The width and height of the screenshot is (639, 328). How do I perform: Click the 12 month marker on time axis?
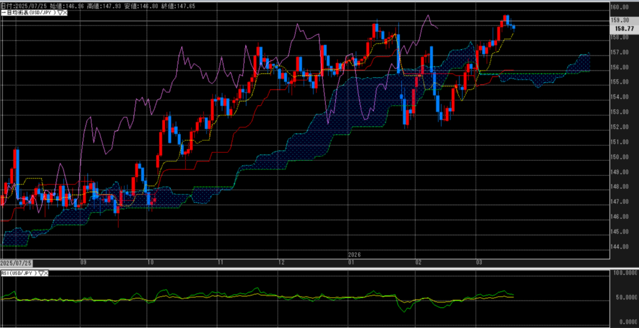tap(281, 263)
